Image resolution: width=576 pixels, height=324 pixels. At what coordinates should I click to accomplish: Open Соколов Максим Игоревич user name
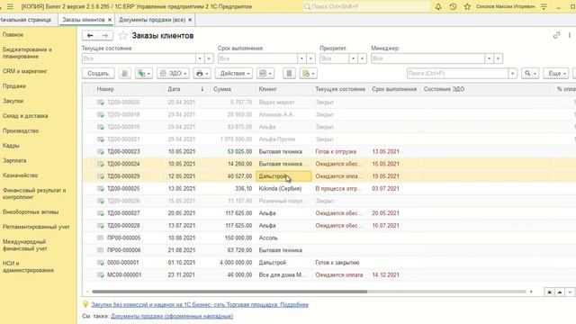[x=505, y=6]
